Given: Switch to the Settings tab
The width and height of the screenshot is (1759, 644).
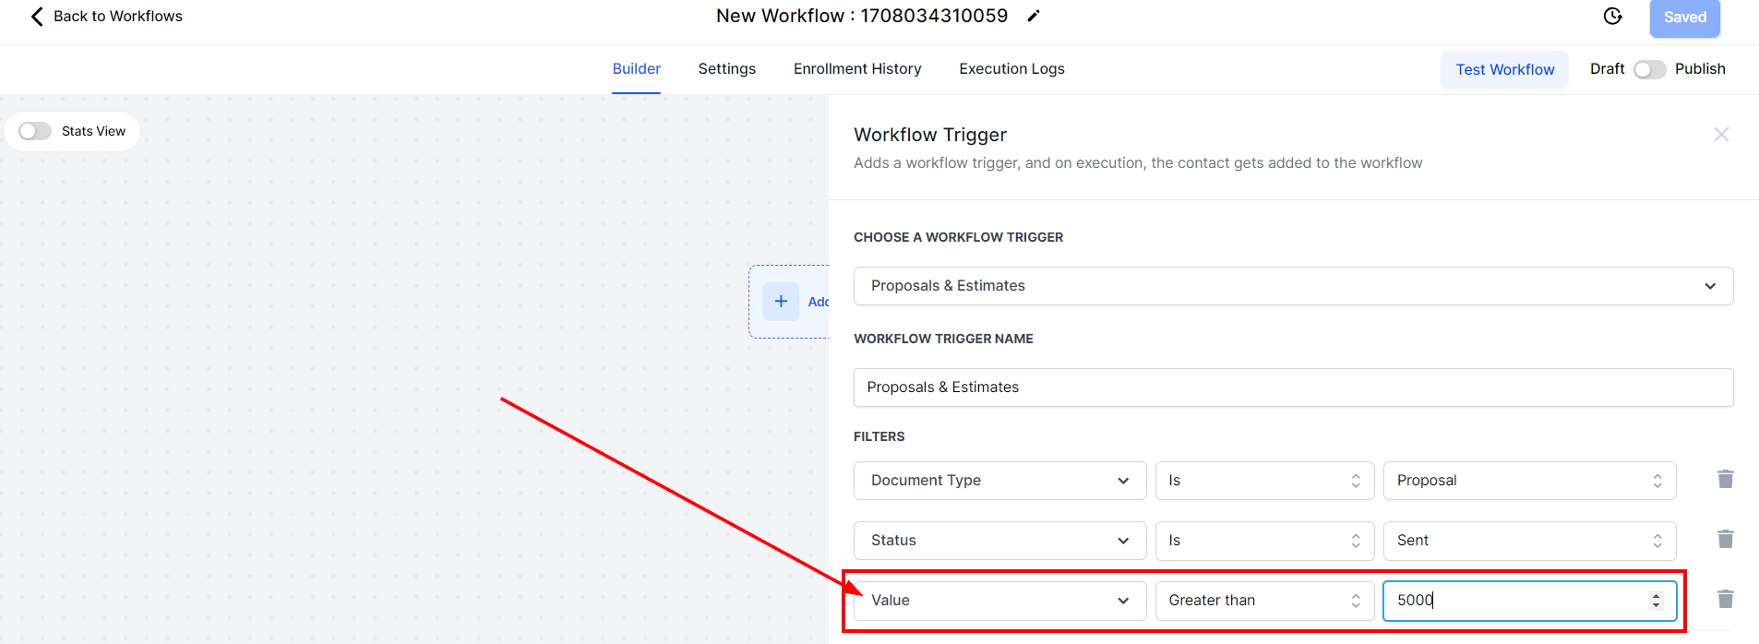Looking at the screenshot, I should click(726, 69).
